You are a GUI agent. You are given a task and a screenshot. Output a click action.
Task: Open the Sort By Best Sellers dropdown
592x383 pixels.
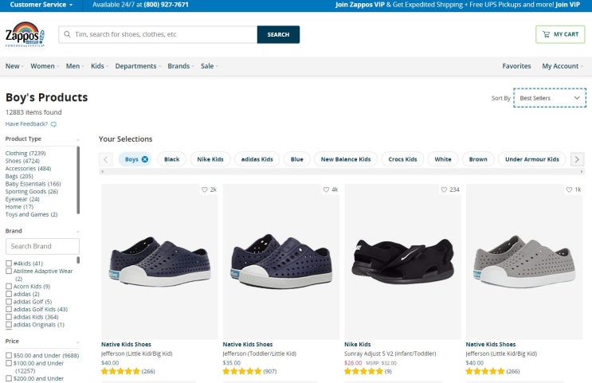tap(550, 98)
